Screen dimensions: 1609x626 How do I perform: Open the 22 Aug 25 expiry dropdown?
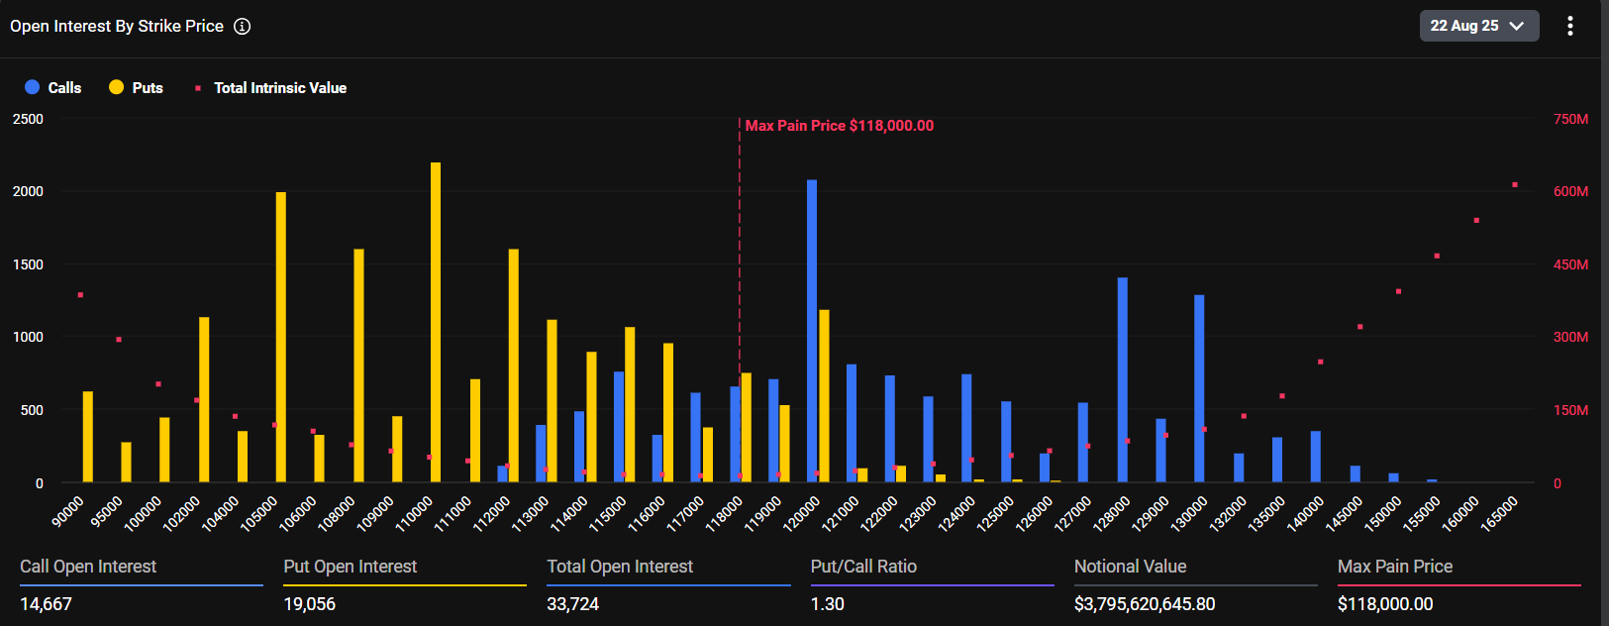[1478, 26]
